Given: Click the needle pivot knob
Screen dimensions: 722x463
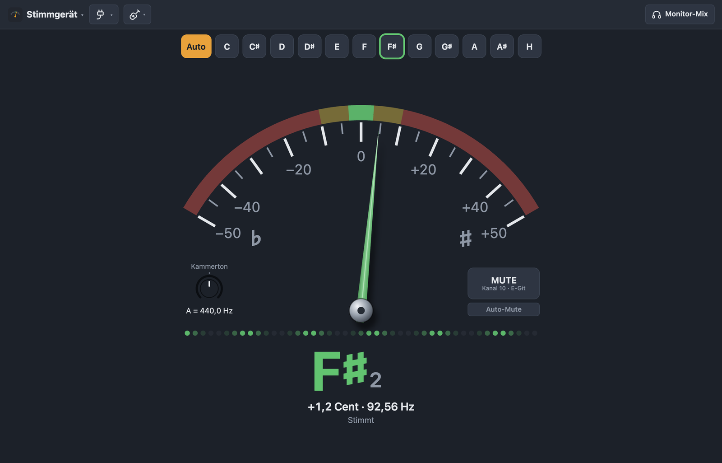Looking at the screenshot, I should click(x=361, y=310).
